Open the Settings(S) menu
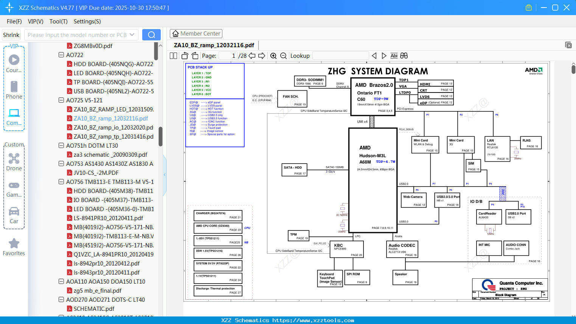 click(87, 22)
